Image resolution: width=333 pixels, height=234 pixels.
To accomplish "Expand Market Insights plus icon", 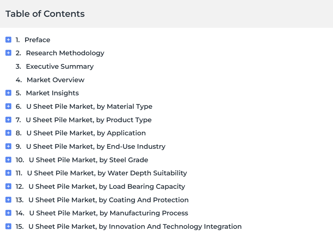I will [9, 93].
